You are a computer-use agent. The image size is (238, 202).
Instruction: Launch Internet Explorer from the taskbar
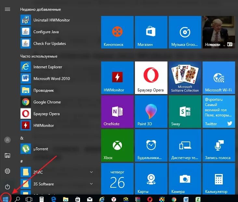[102, 199]
